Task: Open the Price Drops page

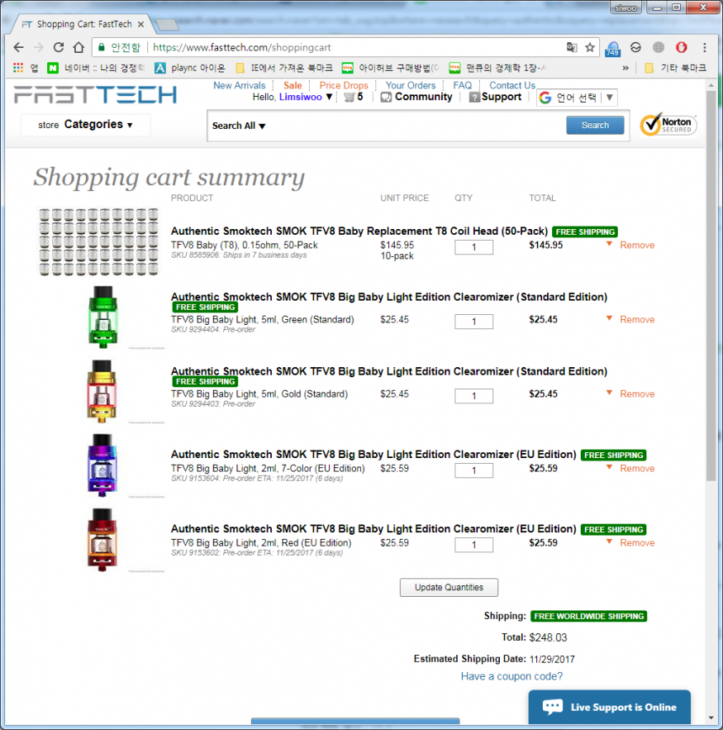Action: pos(344,85)
